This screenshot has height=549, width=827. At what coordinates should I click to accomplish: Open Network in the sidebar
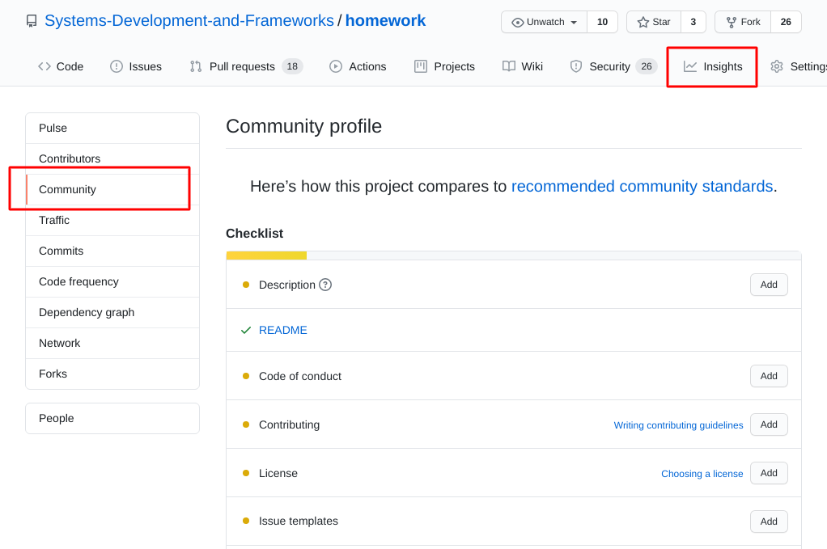(112, 343)
